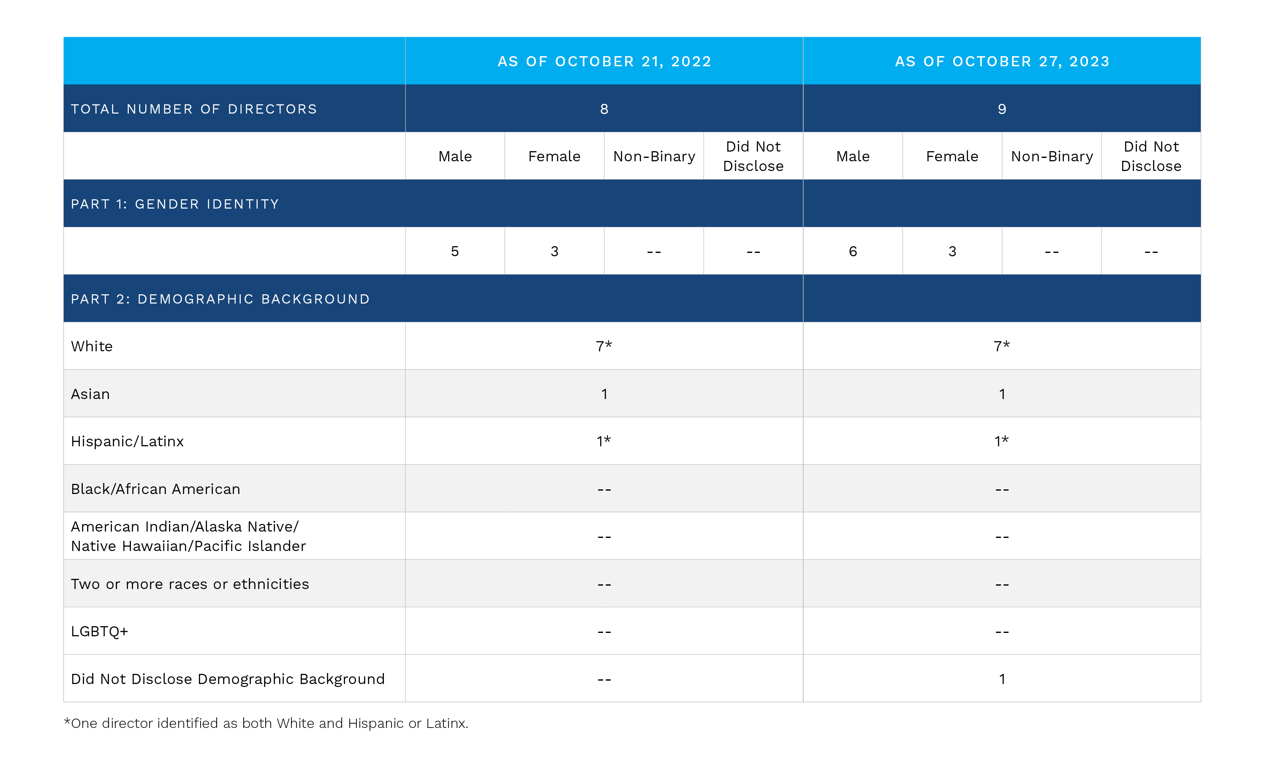Screen dimensions: 1267x760
Task: Click the value '8' for total directors 2022
Action: click(x=604, y=108)
